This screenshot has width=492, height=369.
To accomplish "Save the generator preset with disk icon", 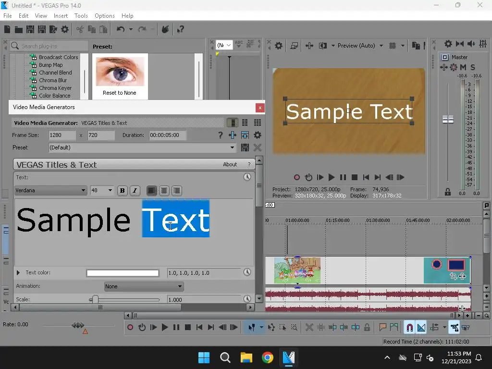I will click(x=245, y=148).
